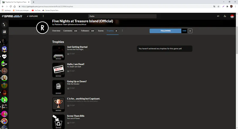Open the Explore page in the top bar
Image resolution: width=238 pixels, height=129 pixels.
[x=32, y=16]
